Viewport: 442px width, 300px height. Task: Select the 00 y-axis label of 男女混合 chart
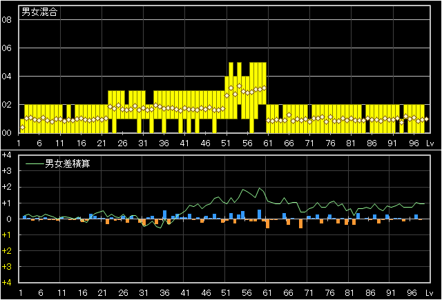[x=6, y=133]
